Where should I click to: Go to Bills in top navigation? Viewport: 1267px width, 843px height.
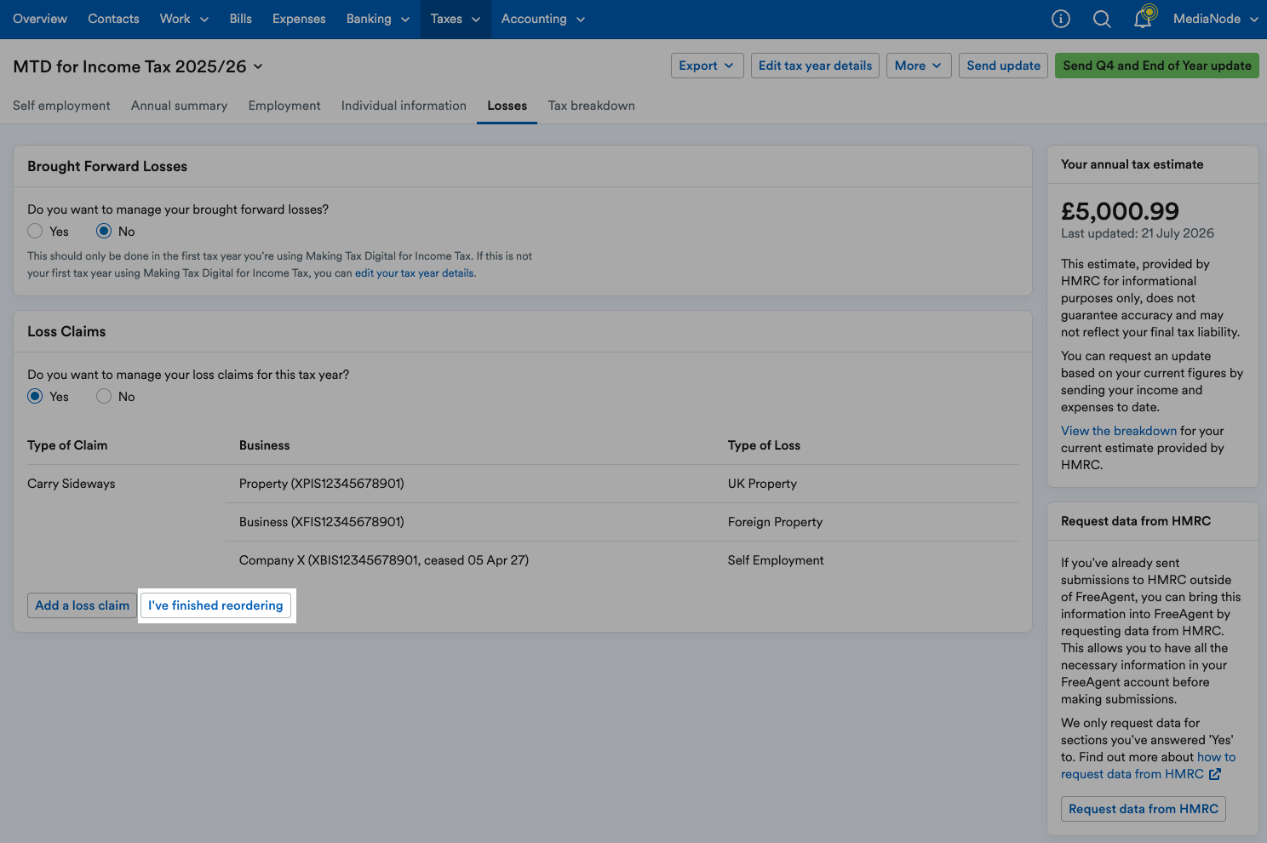click(241, 19)
